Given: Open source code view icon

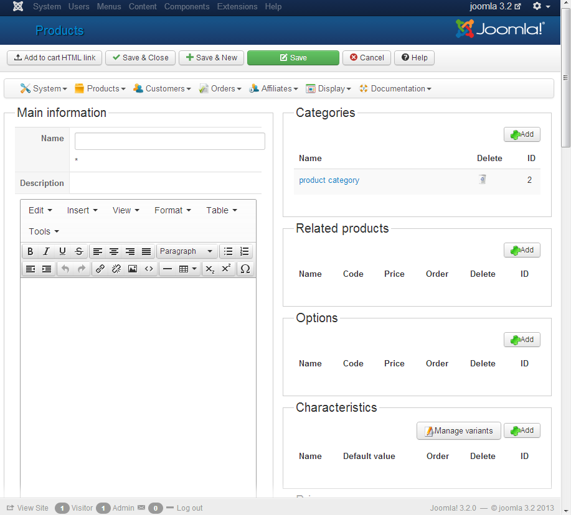Looking at the screenshot, I should tap(149, 269).
